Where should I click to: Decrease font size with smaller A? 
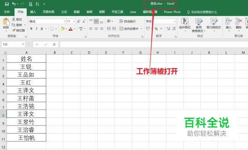[x=84, y=21]
